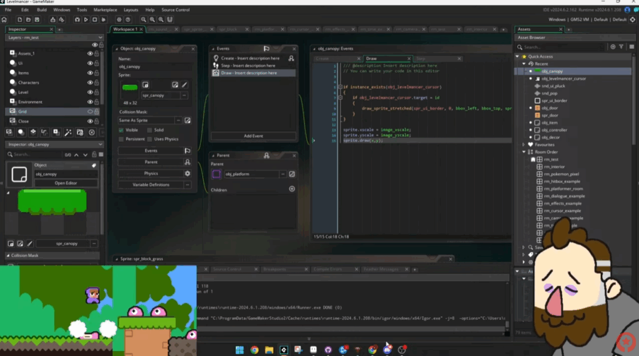Enable the Solid checkbox
The width and height of the screenshot is (639, 356).
(150, 130)
